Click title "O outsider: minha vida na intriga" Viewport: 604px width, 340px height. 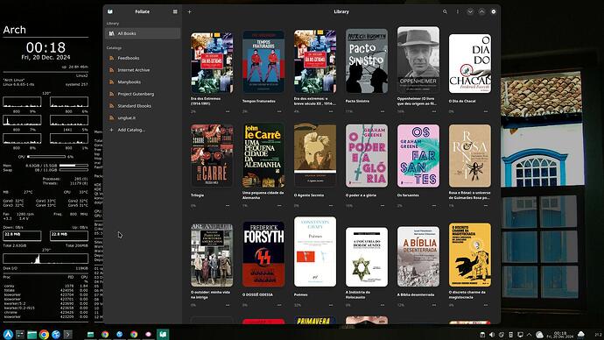click(x=210, y=294)
